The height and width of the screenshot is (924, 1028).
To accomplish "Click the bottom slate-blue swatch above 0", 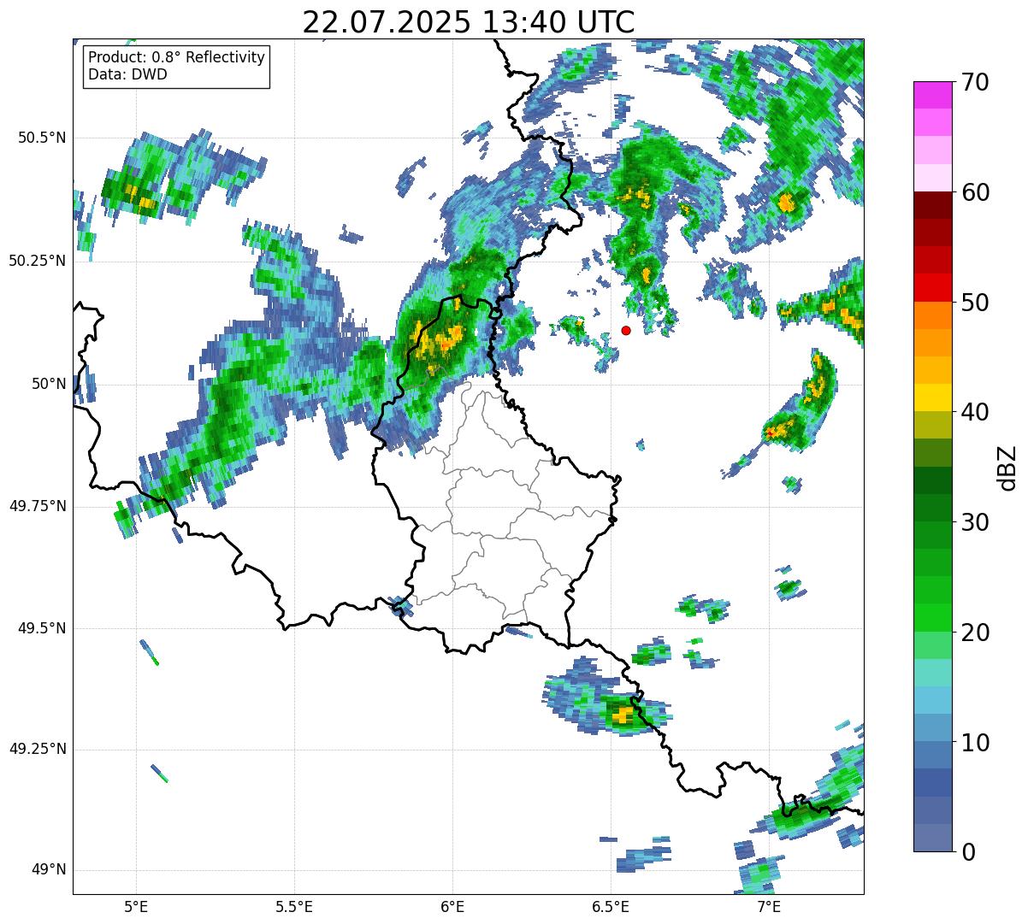I will coord(933,838).
